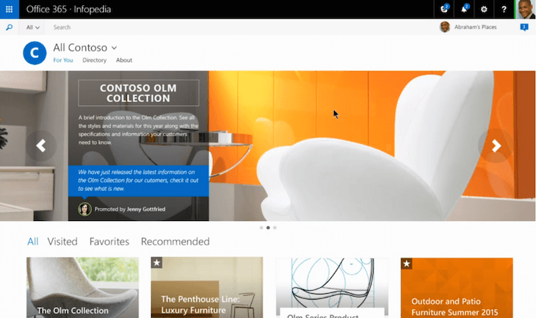Select the Favorites filter tab
536x318 pixels.
click(x=109, y=242)
